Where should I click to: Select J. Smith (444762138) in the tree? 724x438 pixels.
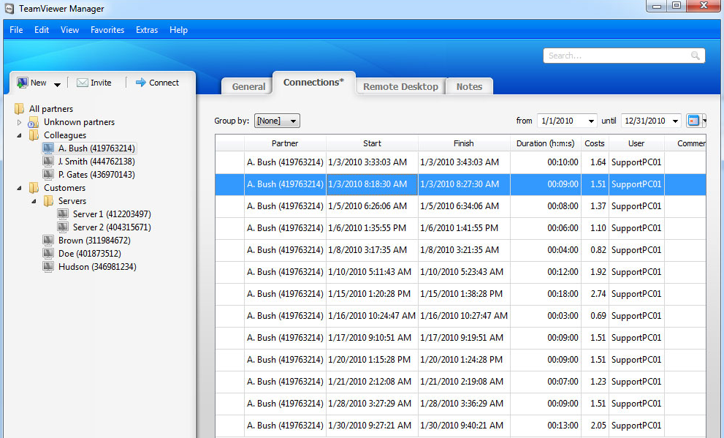pyautogui.click(x=96, y=162)
